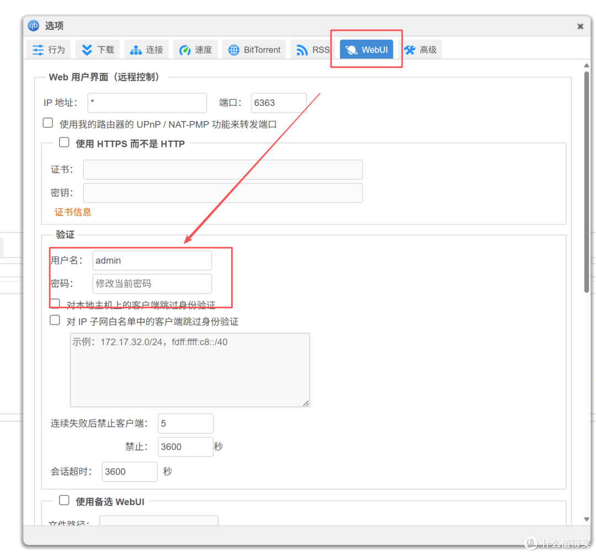Click the 密码 password field
Image resolution: width=596 pixels, height=556 pixels.
pyautogui.click(x=152, y=284)
